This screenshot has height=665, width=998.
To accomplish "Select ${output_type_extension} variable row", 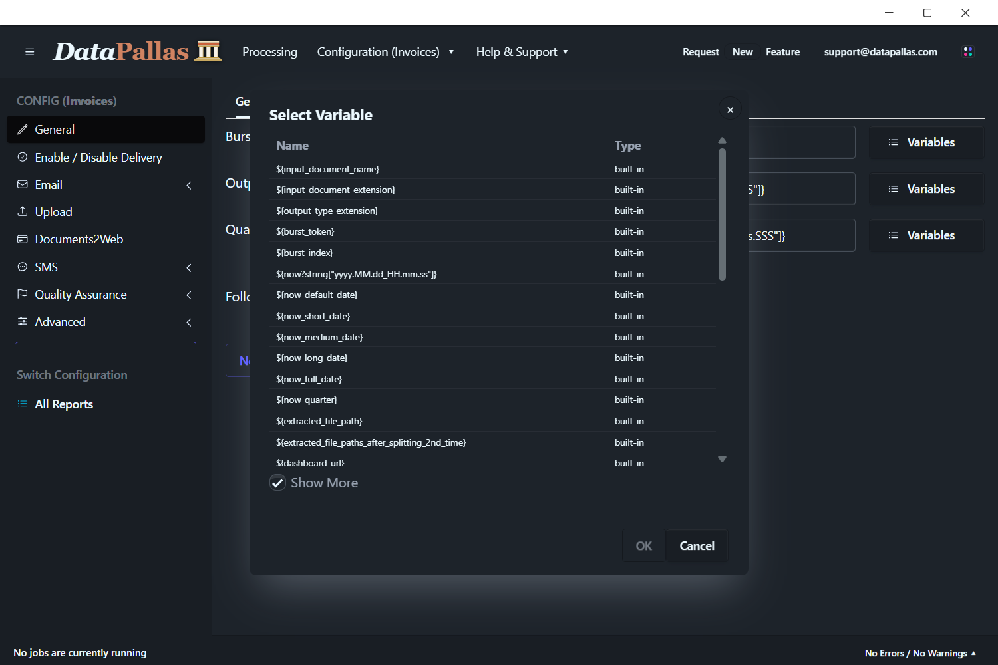I will point(492,211).
